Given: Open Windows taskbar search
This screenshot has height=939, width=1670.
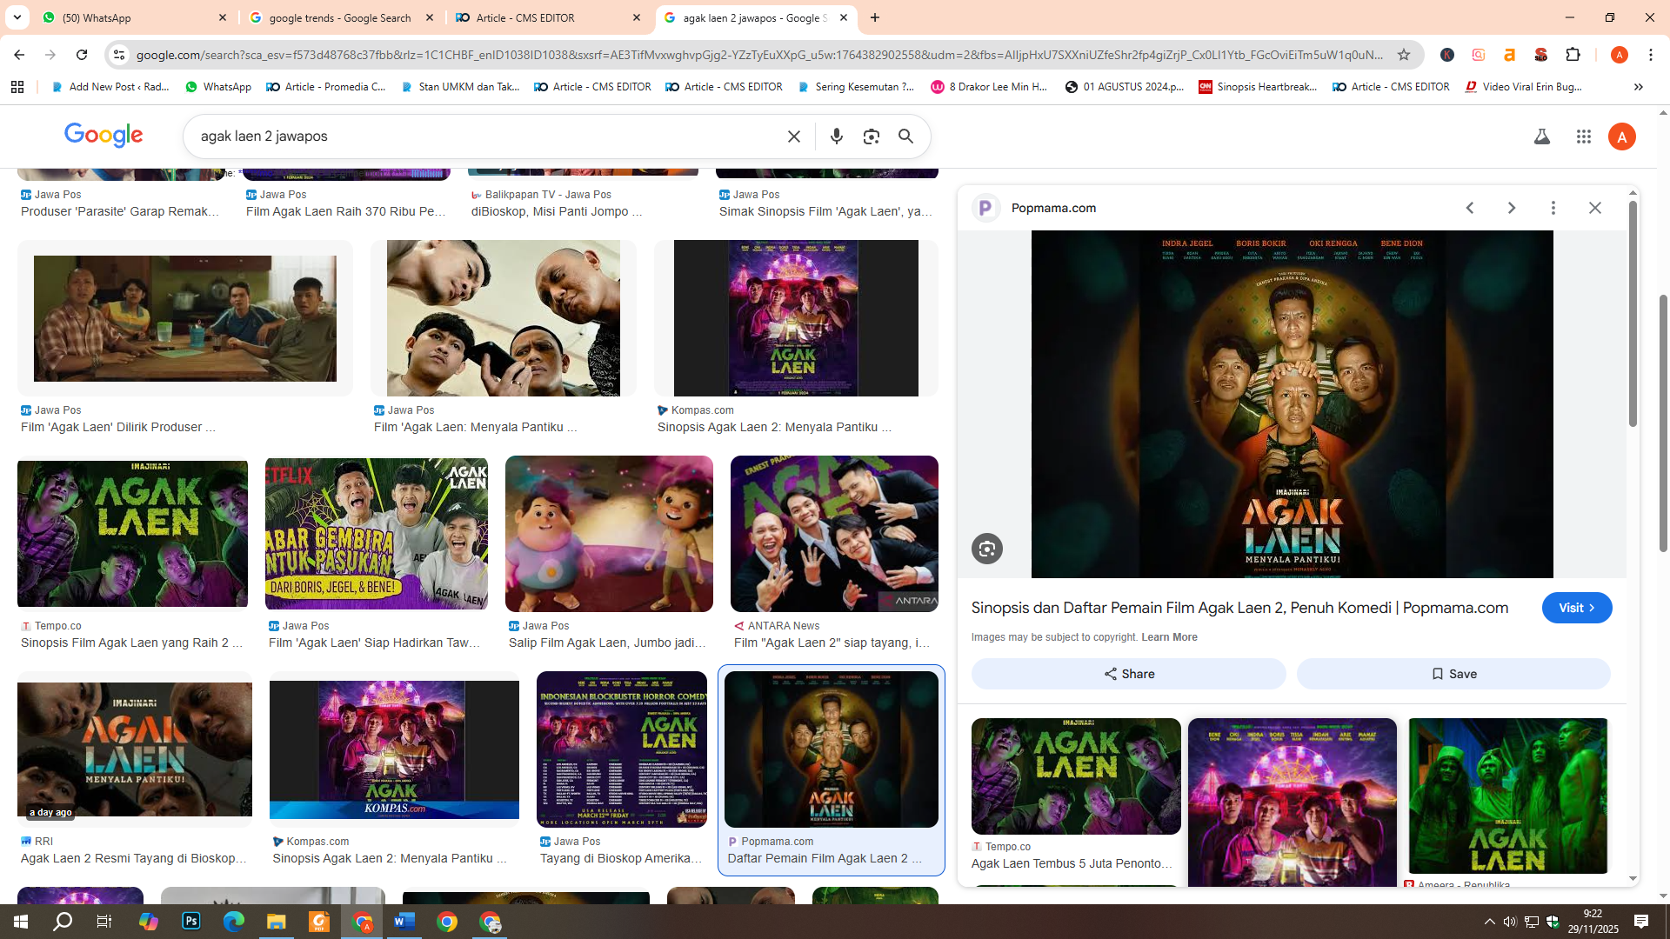Looking at the screenshot, I should pyautogui.click(x=63, y=922).
